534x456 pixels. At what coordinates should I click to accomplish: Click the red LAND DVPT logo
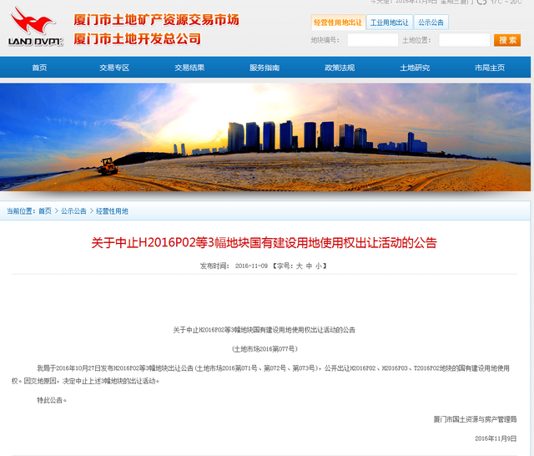pyautogui.click(x=35, y=27)
